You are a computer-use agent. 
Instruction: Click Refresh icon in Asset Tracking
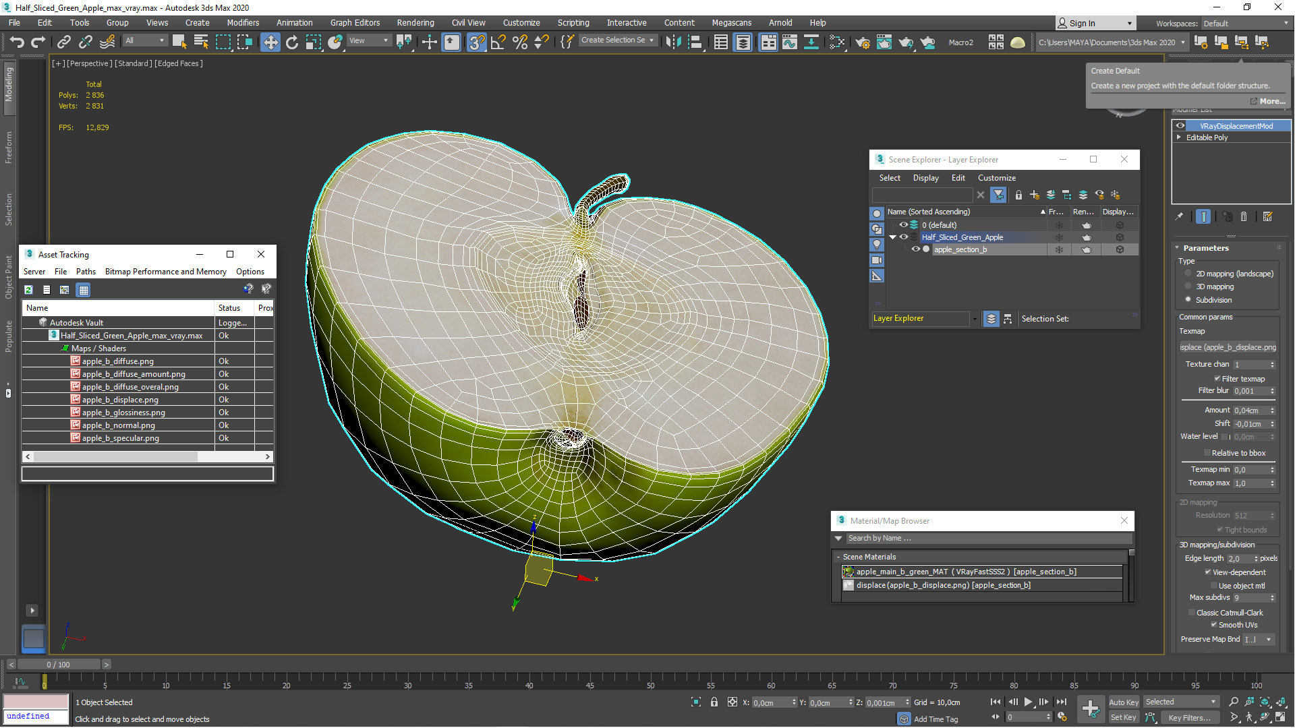(29, 290)
